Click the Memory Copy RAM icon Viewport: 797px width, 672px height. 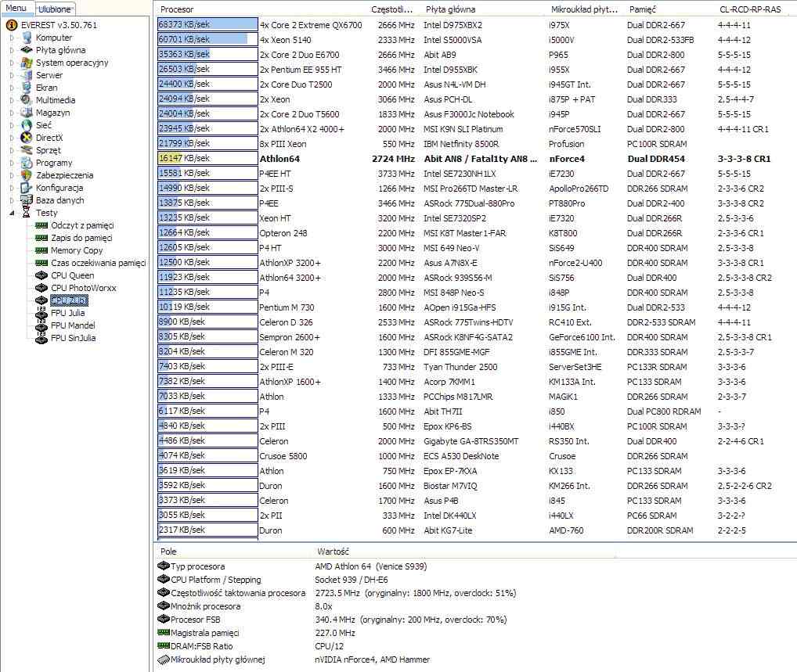[x=41, y=250]
